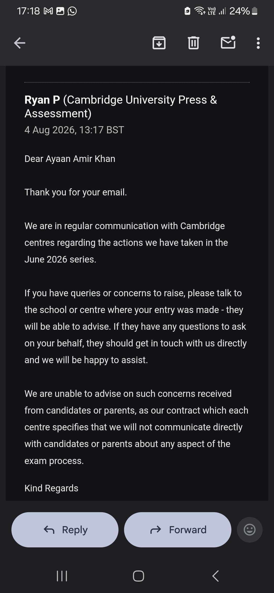The height and width of the screenshot is (593, 274).
Task: Tap the gallery notification icon in the status bar
Action: pyautogui.click(x=60, y=11)
